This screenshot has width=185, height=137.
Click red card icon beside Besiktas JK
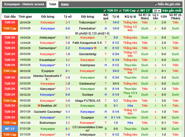[39, 106]
